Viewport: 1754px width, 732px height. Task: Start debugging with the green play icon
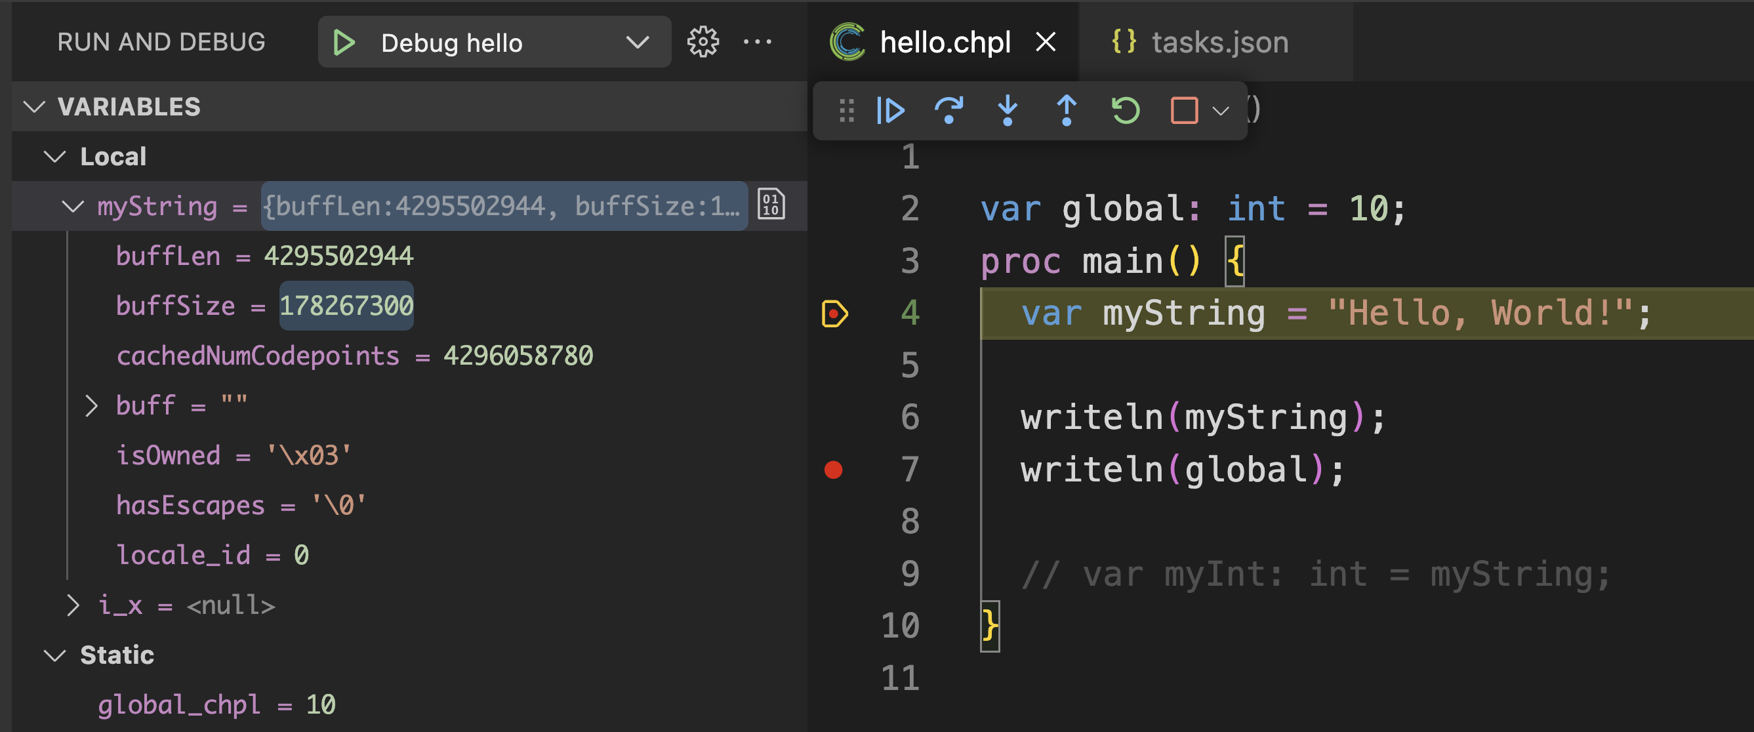click(x=344, y=43)
